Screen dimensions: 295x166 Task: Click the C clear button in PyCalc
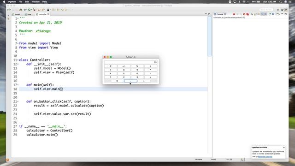click(x=111, y=66)
